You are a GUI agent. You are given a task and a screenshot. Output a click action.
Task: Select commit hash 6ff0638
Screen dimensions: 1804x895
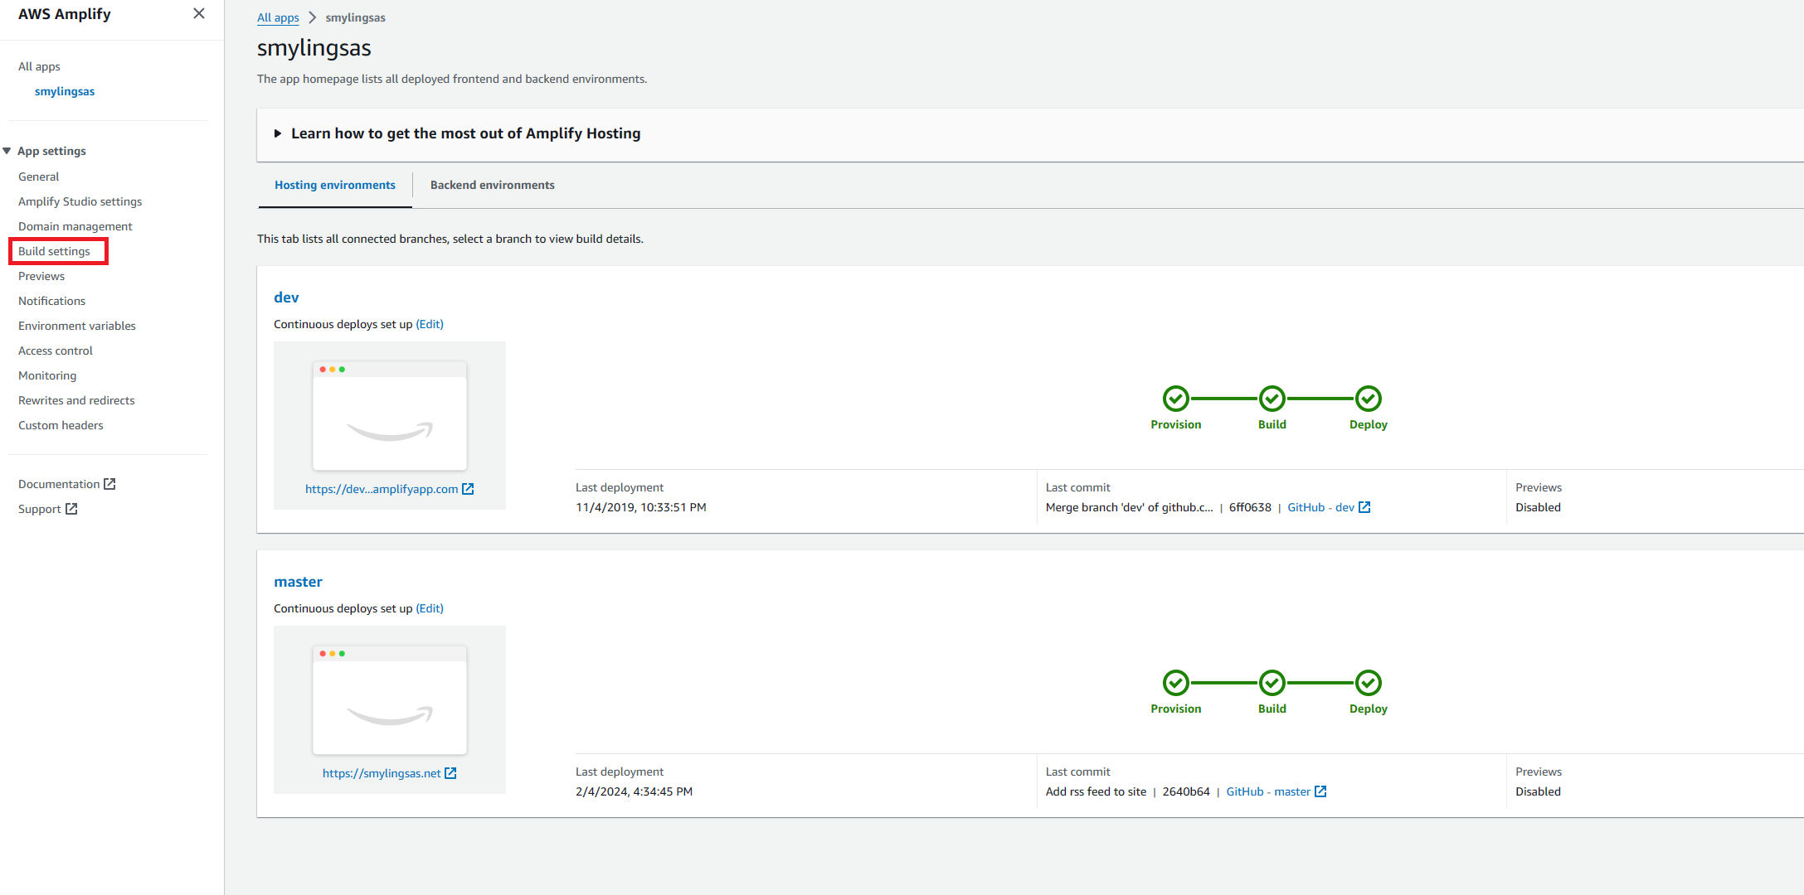tap(1250, 507)
